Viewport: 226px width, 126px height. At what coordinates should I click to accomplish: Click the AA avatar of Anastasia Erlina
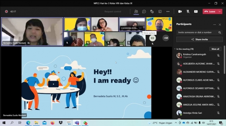pos(179,97)
